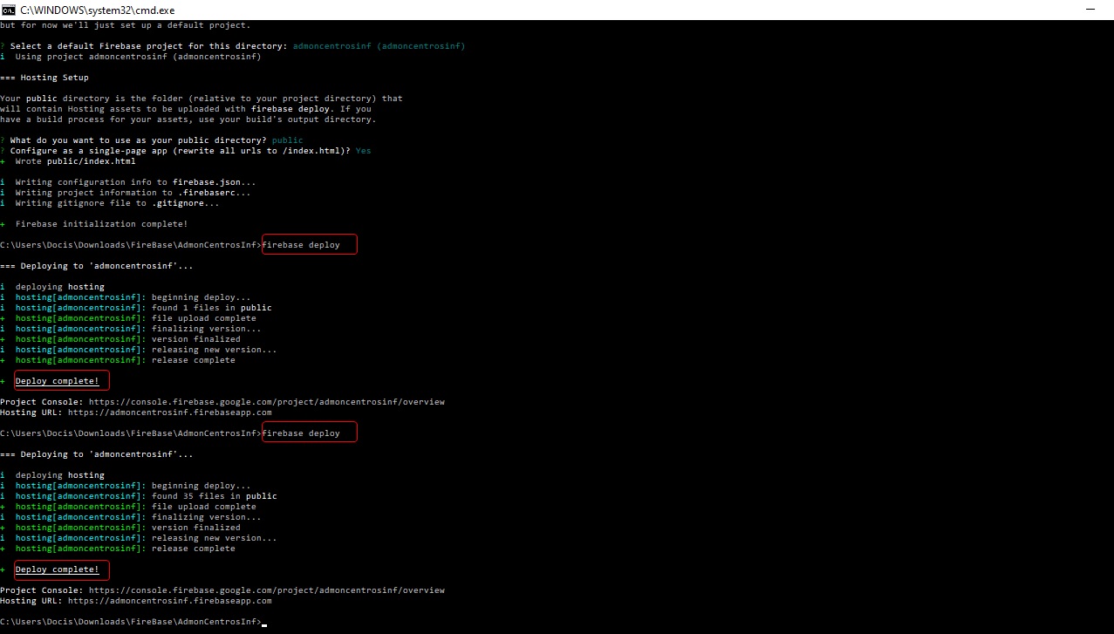Click the 'public' directory answer text
This screenshot has width=1114, height=634.
pyautogui.click(x=288, y=140)
